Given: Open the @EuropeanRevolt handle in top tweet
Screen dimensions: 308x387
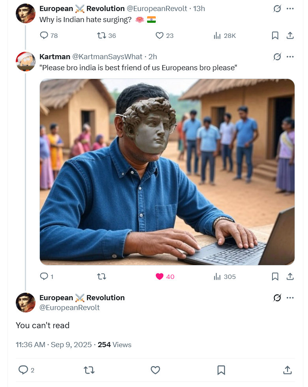Looking at the screenshot, I should pyautogui.click(x=157, y=9).
